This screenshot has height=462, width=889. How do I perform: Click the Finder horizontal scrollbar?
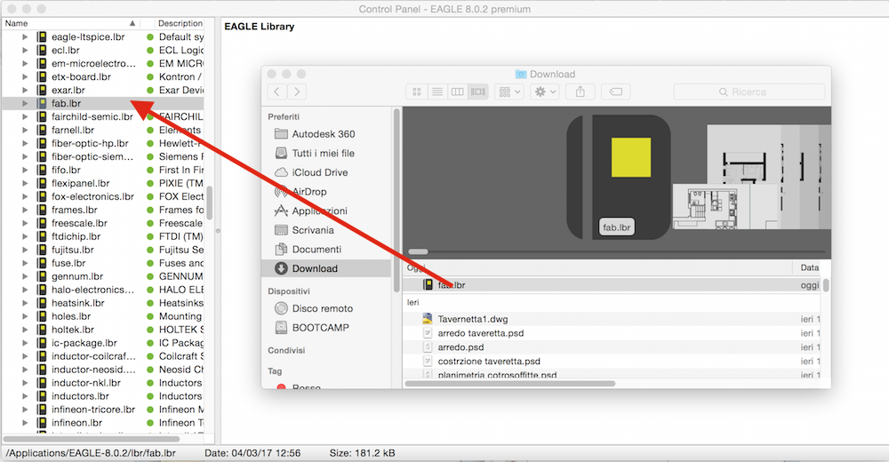click(510, 384)
